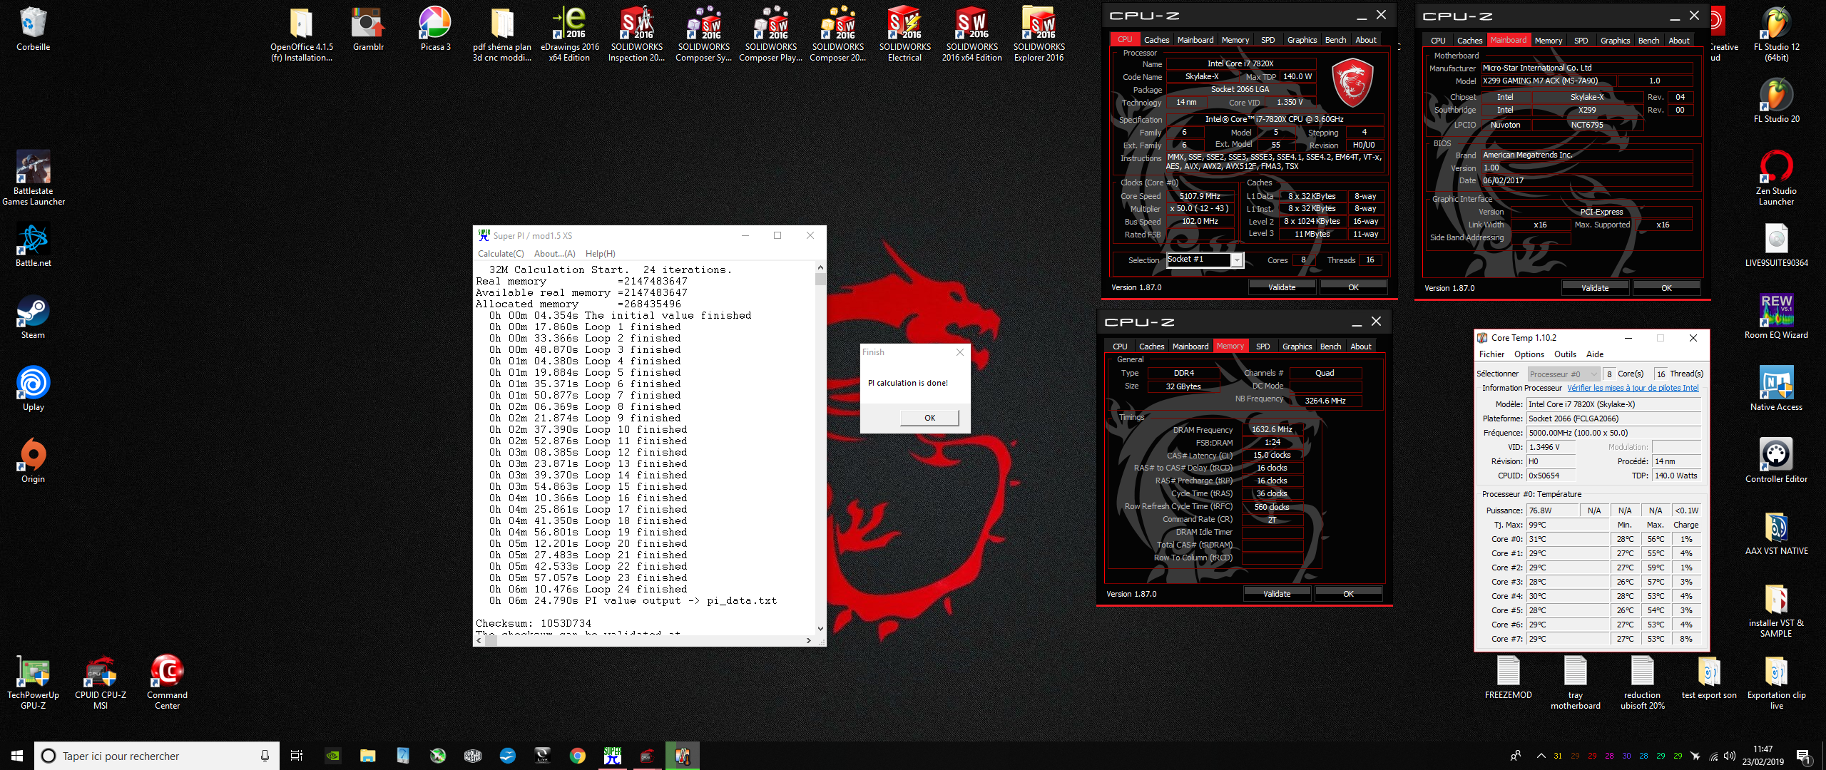
Task: Open CPUID CPU-Z MSI shortcut
Action: (100, 682)
